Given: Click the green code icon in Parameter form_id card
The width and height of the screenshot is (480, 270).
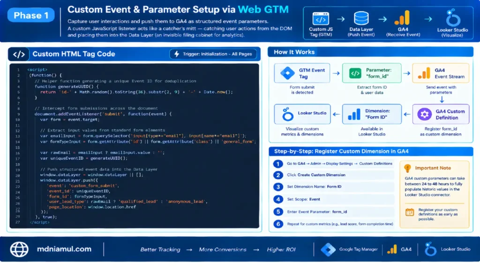Looking at the screenshot, I should tap(355, 73).
